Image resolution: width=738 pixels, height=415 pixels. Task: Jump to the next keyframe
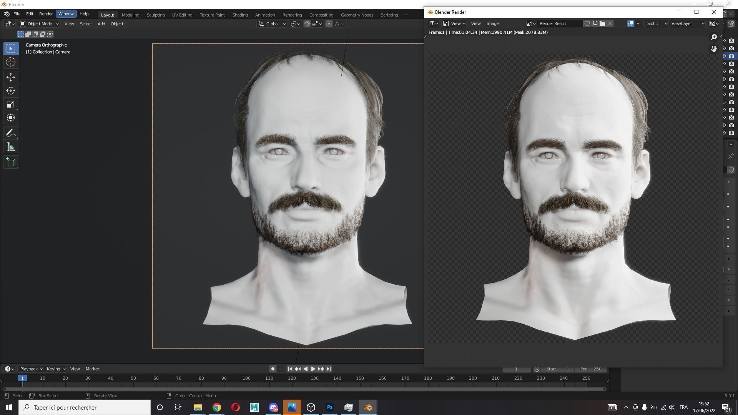[x=321, y=369]
